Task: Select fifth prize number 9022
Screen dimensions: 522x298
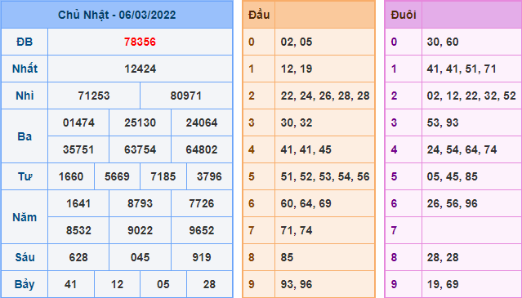Action: [140, 230]
